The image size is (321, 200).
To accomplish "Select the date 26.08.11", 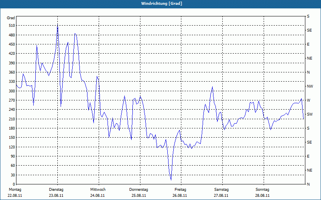I will pyautogui.click(x=180, y=196).
